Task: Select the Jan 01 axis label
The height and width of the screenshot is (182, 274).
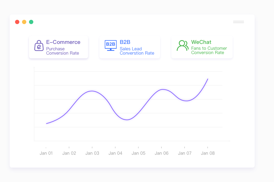Action: pyautogui.click(x=46, y=153)
